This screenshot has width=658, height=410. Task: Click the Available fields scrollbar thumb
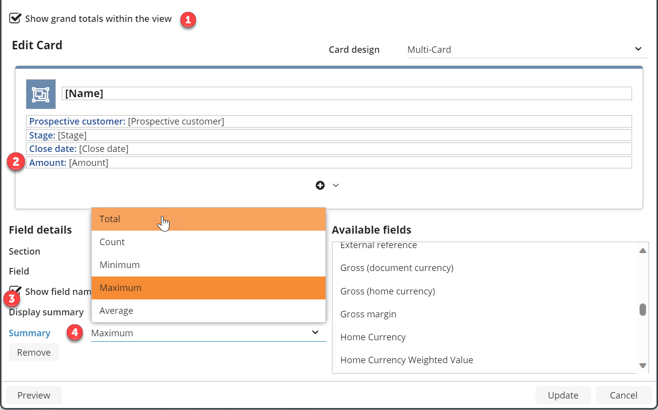[643, 309]
